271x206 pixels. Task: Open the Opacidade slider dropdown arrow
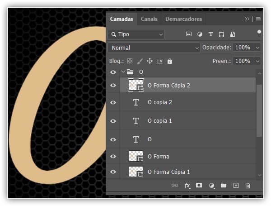tap(257, 48)
